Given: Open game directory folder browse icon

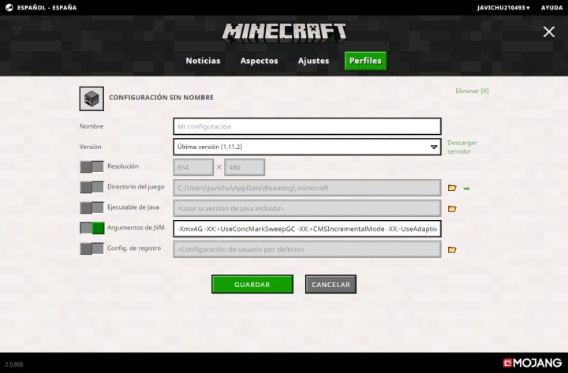Looking at the screenshot, I should click(x=452, y=188).
